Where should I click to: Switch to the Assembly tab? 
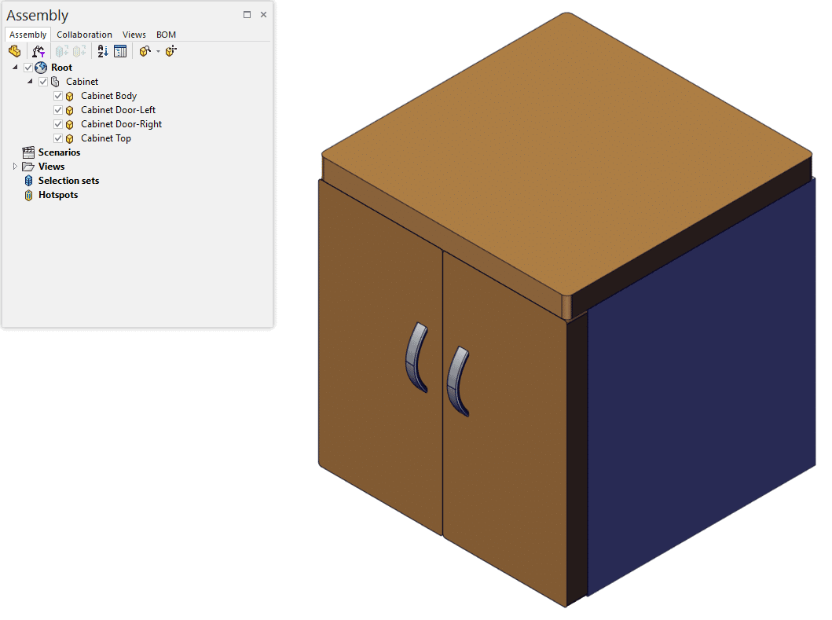[x=28, y=35]
